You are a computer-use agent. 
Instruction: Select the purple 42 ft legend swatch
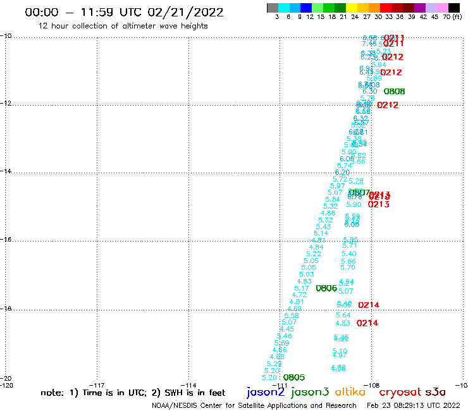tap(420, 8)
